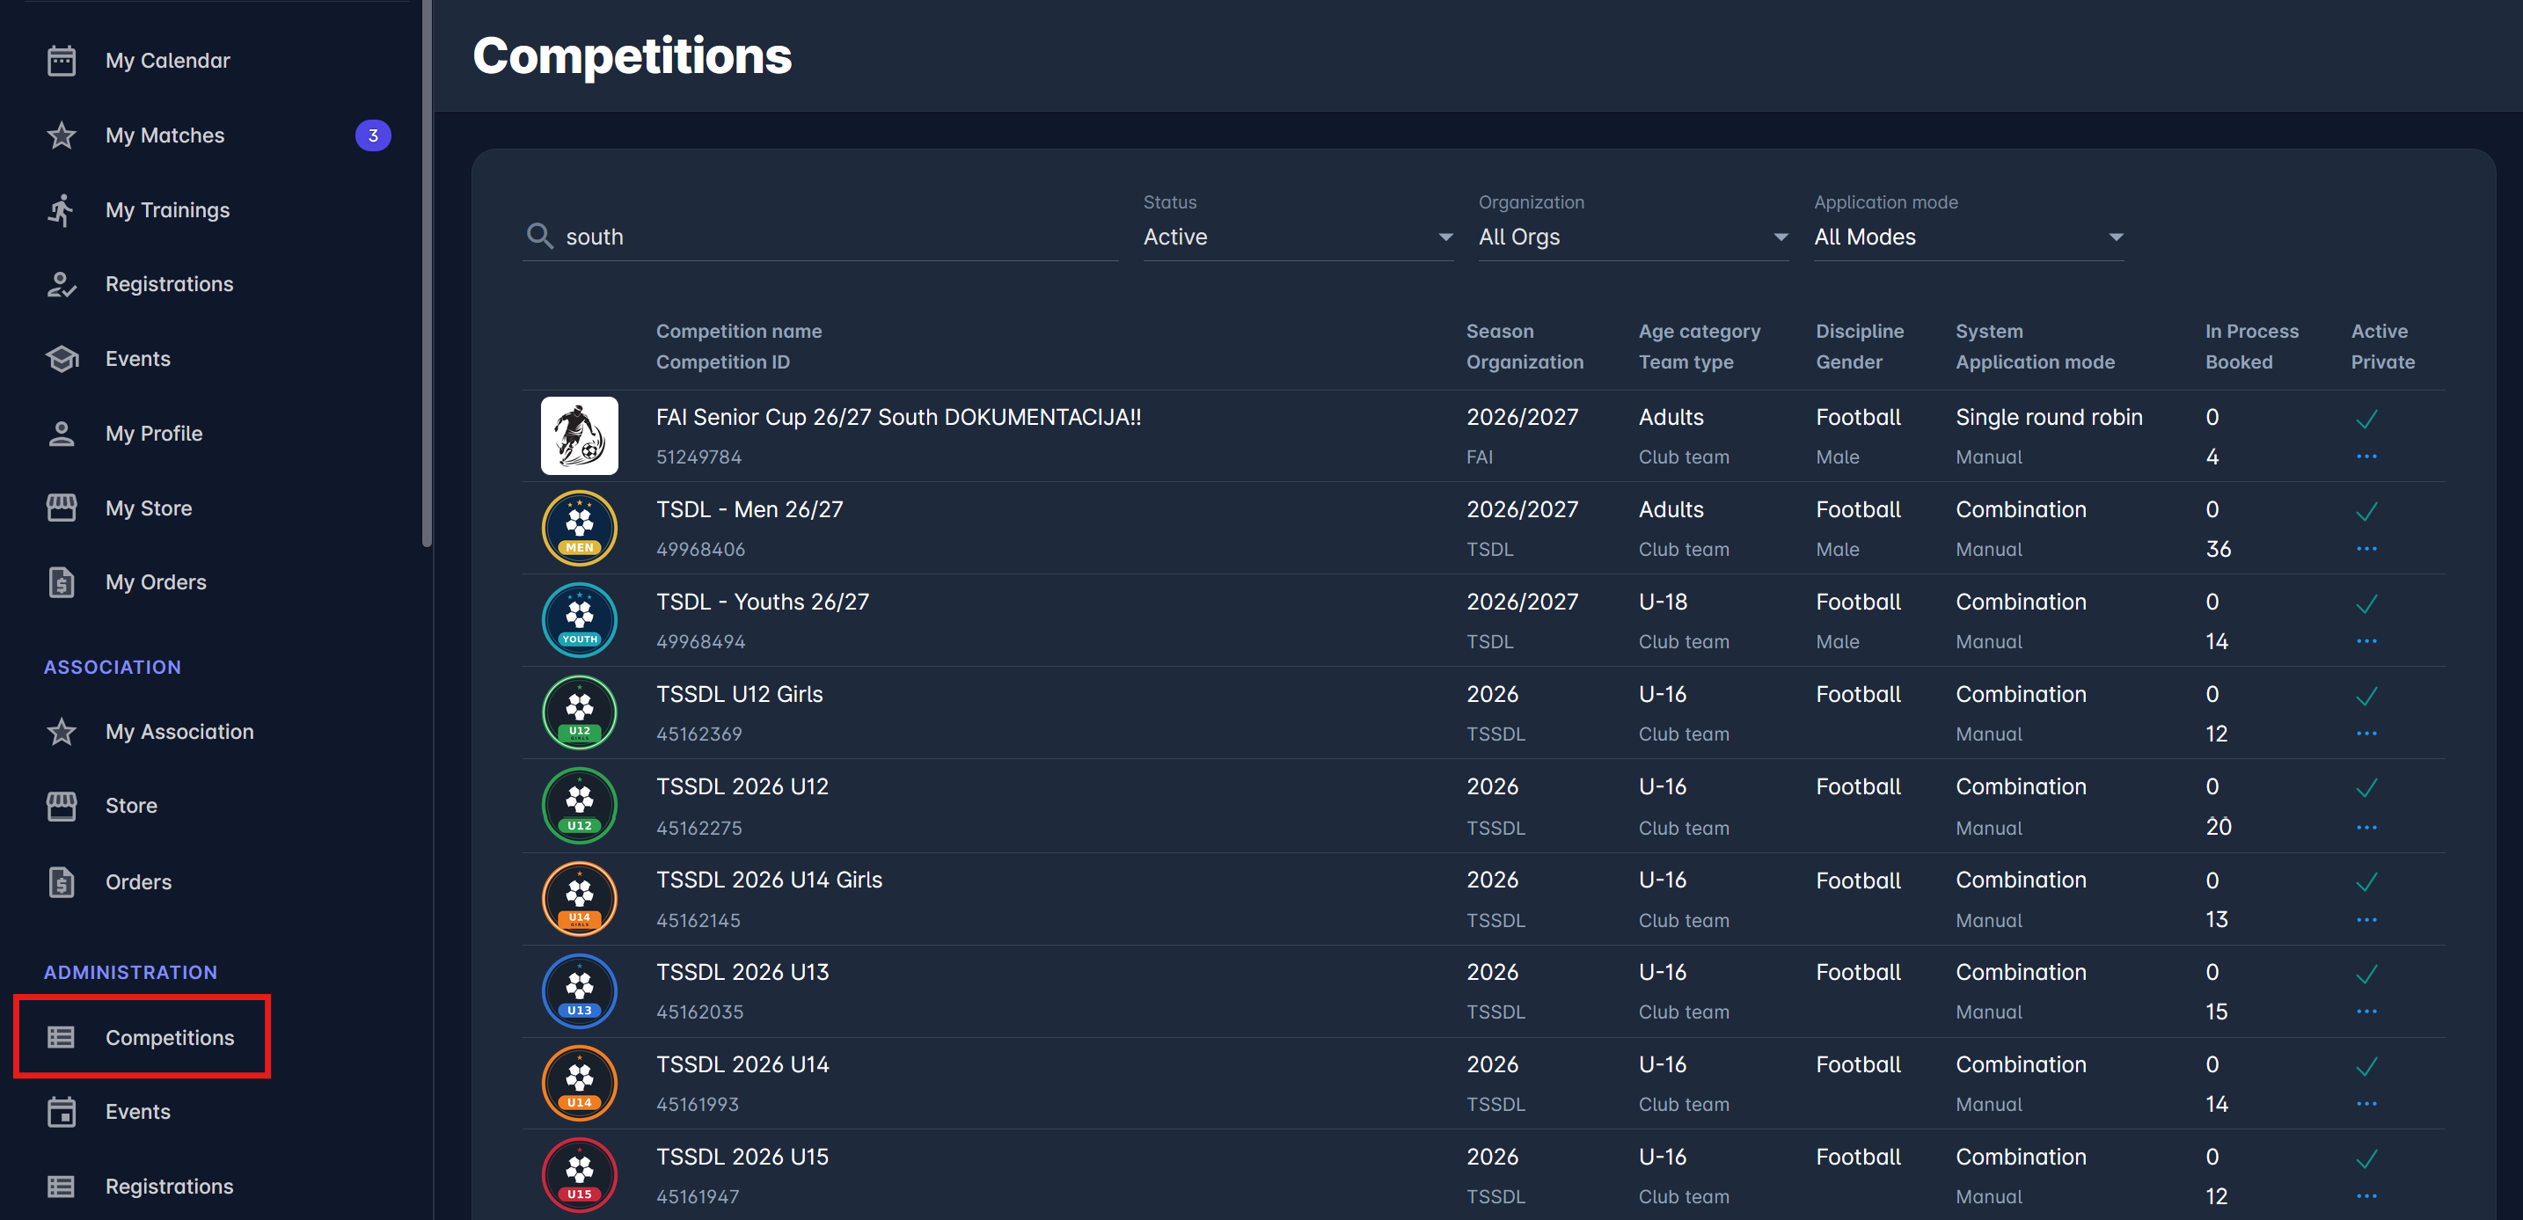The height and width of the screenshot is (1220, 2523).
Task: Click the TSDL YOUTH badge thumbnail
Action: click(x=579, y=620)
